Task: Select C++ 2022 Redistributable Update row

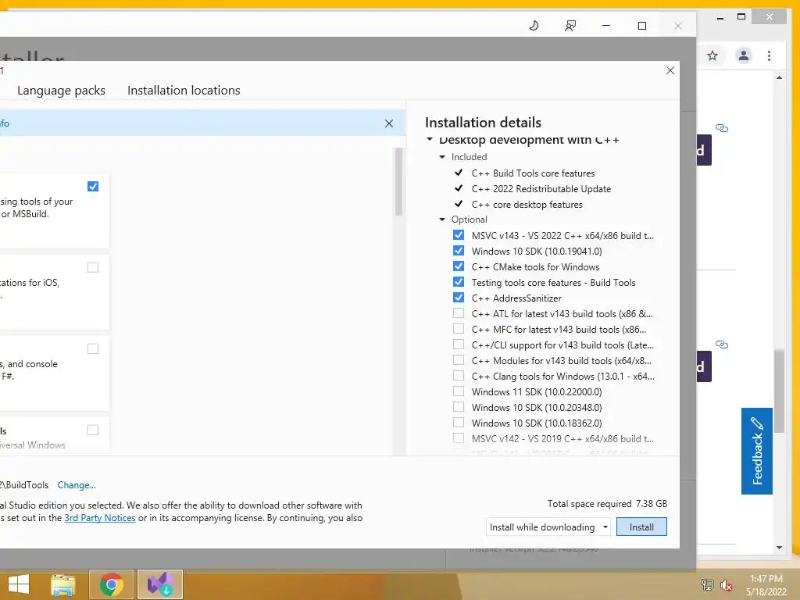Action: 541,189
